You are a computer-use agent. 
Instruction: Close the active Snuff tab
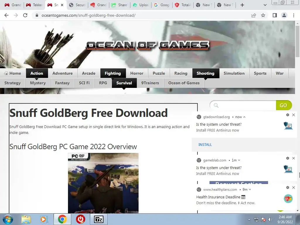pos(62,5)
